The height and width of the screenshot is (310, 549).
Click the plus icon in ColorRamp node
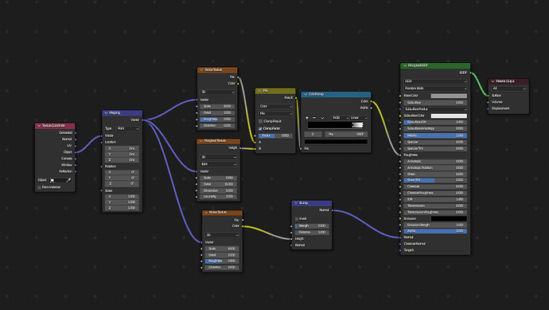[307, 118]
